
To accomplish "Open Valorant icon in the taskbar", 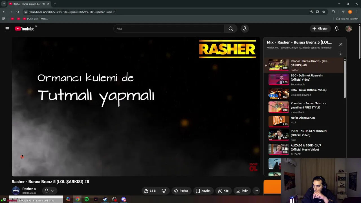I will click(x=96, y=199).
